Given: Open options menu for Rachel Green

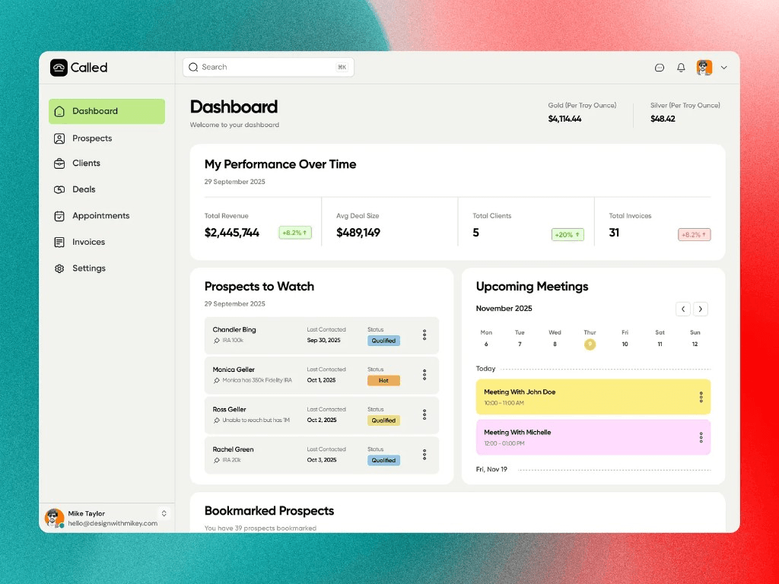Looking at the screenshot, I should (424, 455).
